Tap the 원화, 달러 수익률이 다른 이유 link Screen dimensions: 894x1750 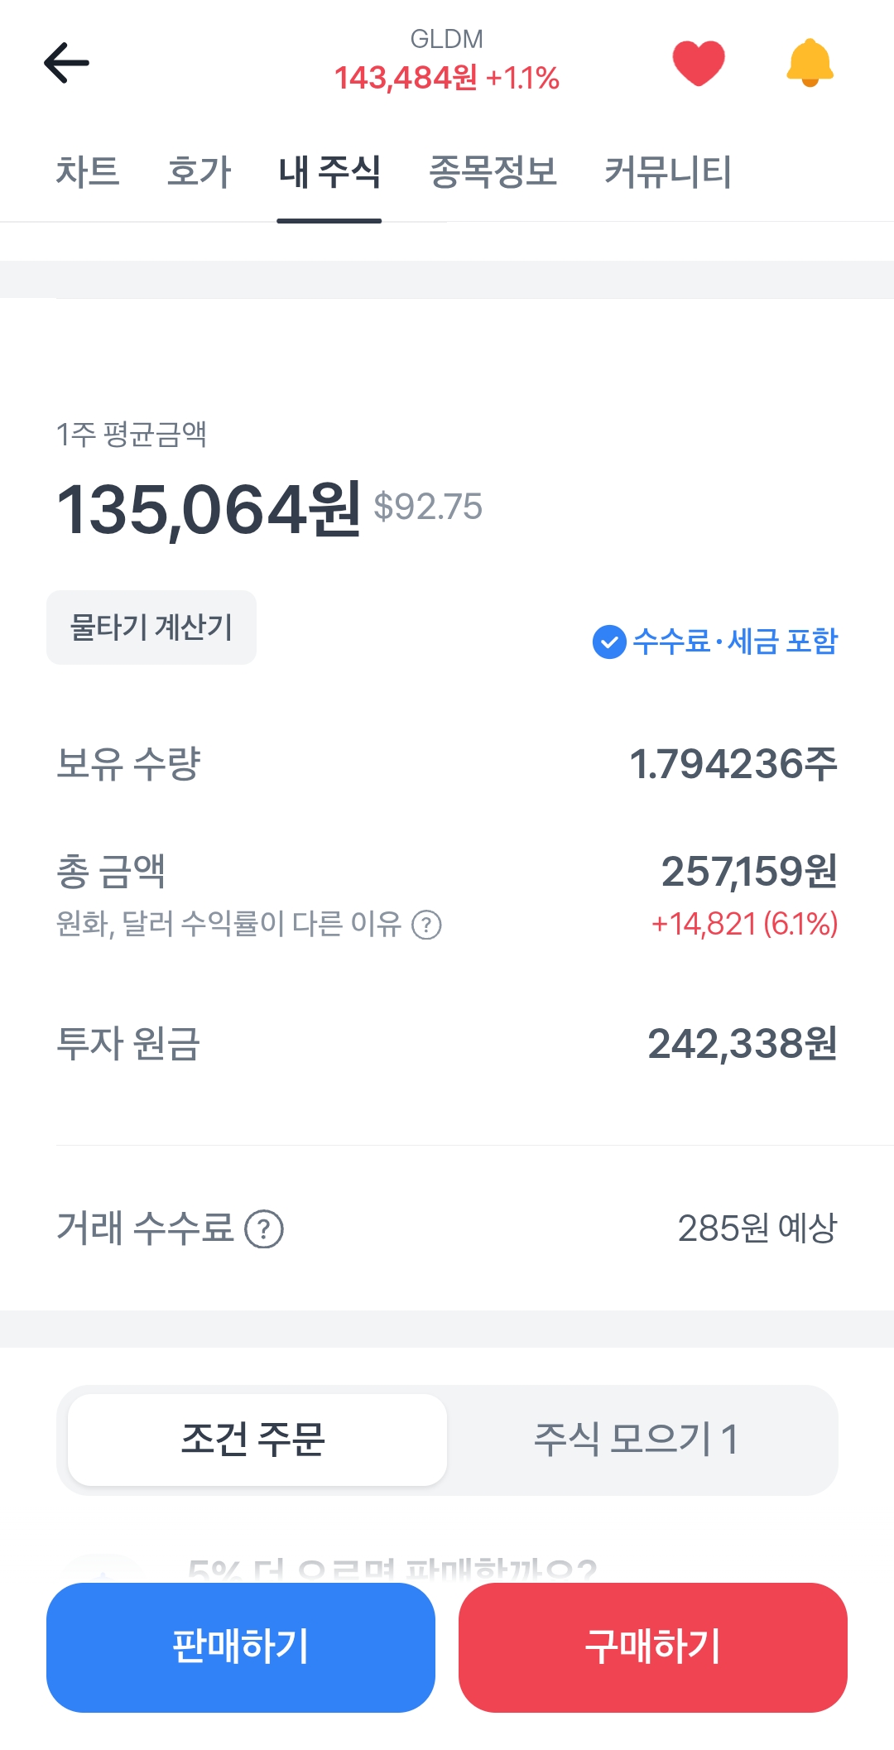228,924
